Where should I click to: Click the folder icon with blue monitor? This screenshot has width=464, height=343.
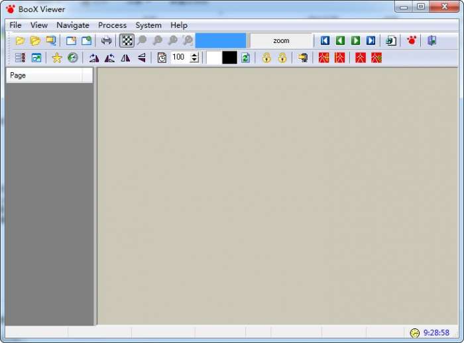(51, 40)
